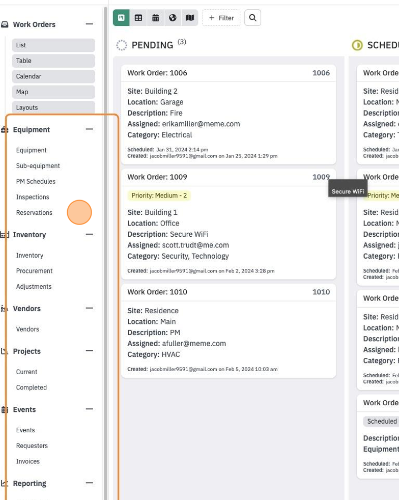Go to Sub-equipment page
The width and height of the screenshot is (399, 500).
[x=38, y=166]
